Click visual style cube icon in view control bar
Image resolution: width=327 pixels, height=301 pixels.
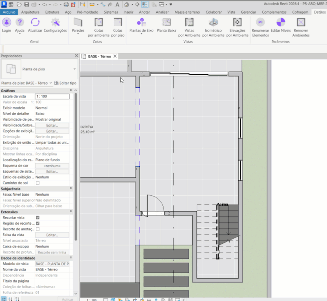(x=113, y=299)
